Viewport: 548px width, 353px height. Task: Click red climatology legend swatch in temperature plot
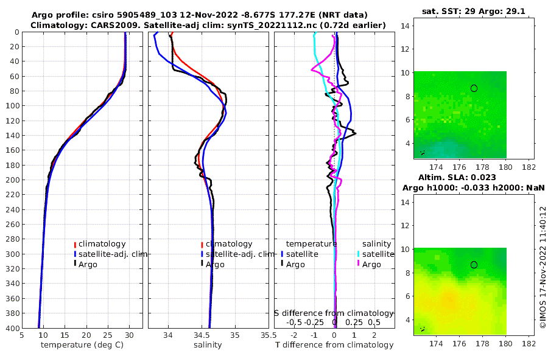[75, 244]
